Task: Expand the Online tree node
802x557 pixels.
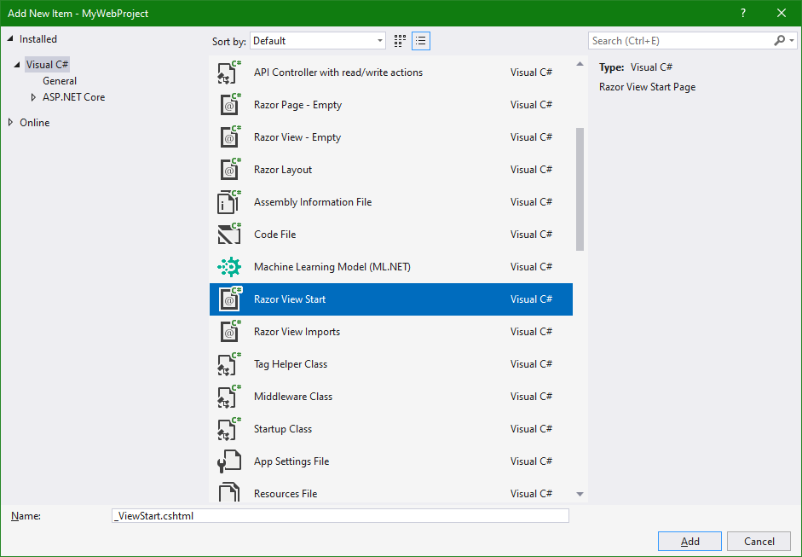Action: [11, 122]
